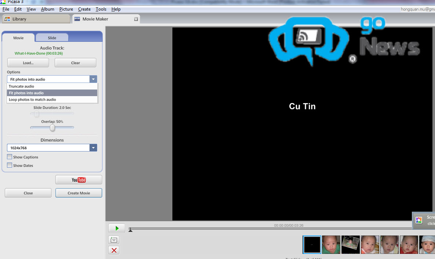Select the Movie tab
Viewport: 435px width, 259px height.
click(x=18, y=38)
